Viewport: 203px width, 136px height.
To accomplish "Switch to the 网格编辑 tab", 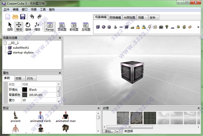I will pos(115,18).
